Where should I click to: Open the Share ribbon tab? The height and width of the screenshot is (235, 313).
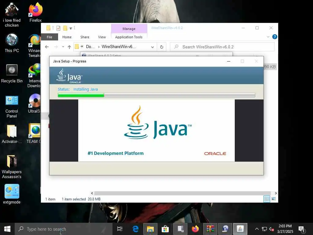click(x=85, y=37)
